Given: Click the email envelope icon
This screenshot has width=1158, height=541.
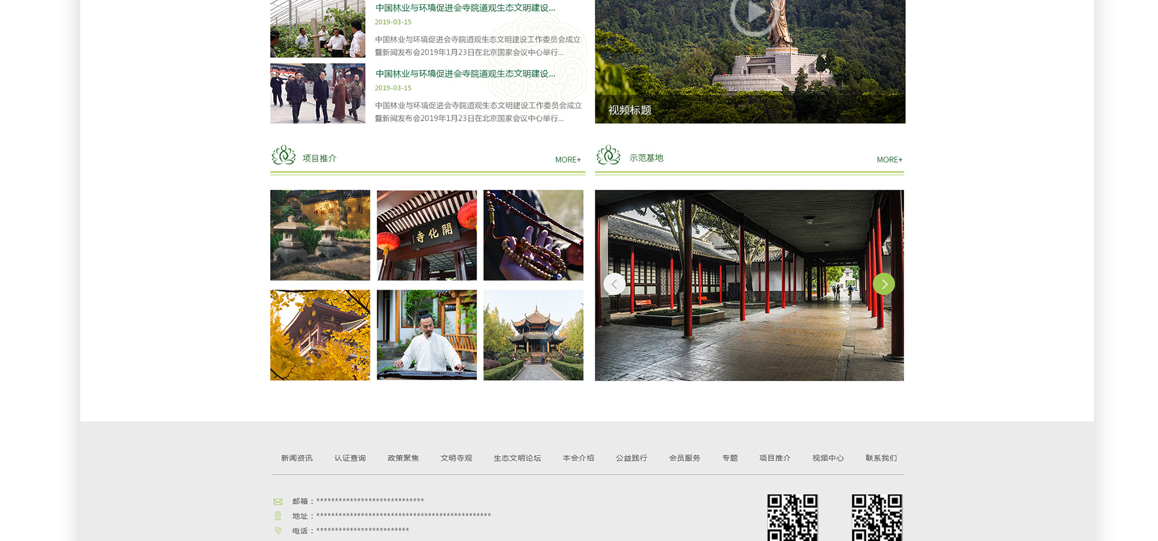Looking at the screenshot, I should click(278, 501).
